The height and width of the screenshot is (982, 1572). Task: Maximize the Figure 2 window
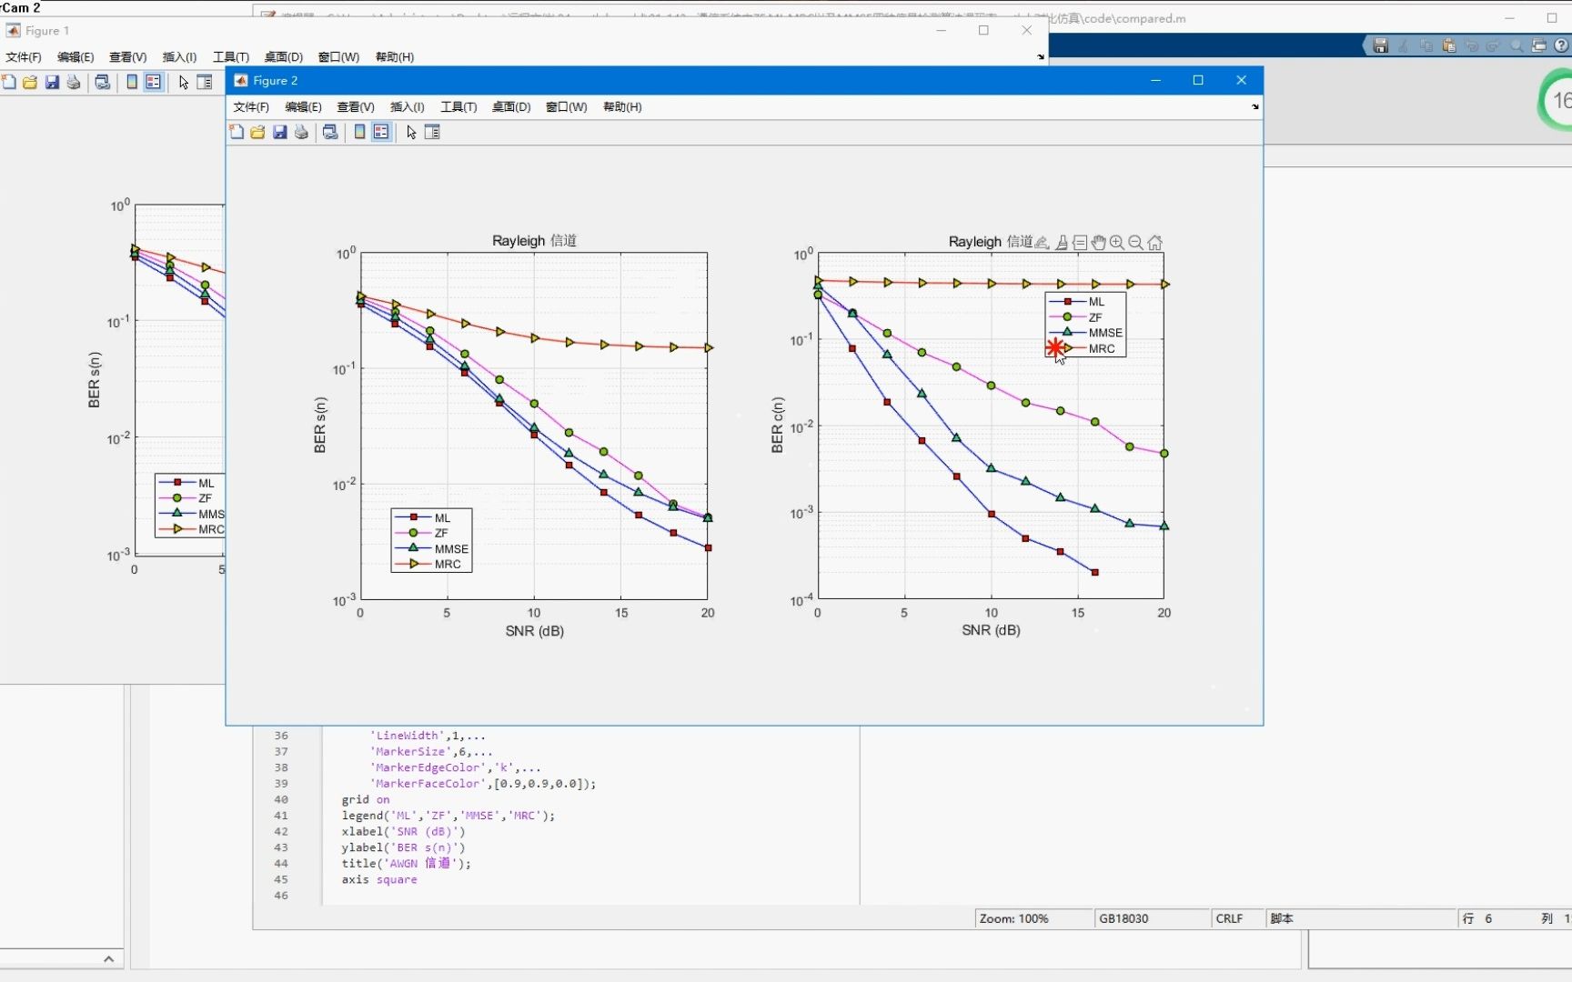[x=1198, y=80]
